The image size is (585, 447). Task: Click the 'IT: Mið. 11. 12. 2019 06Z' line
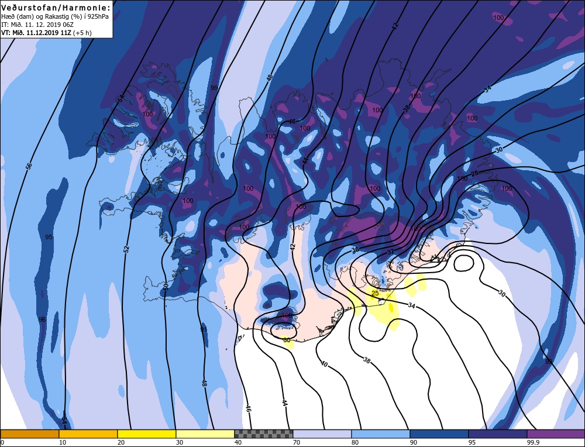37,25
